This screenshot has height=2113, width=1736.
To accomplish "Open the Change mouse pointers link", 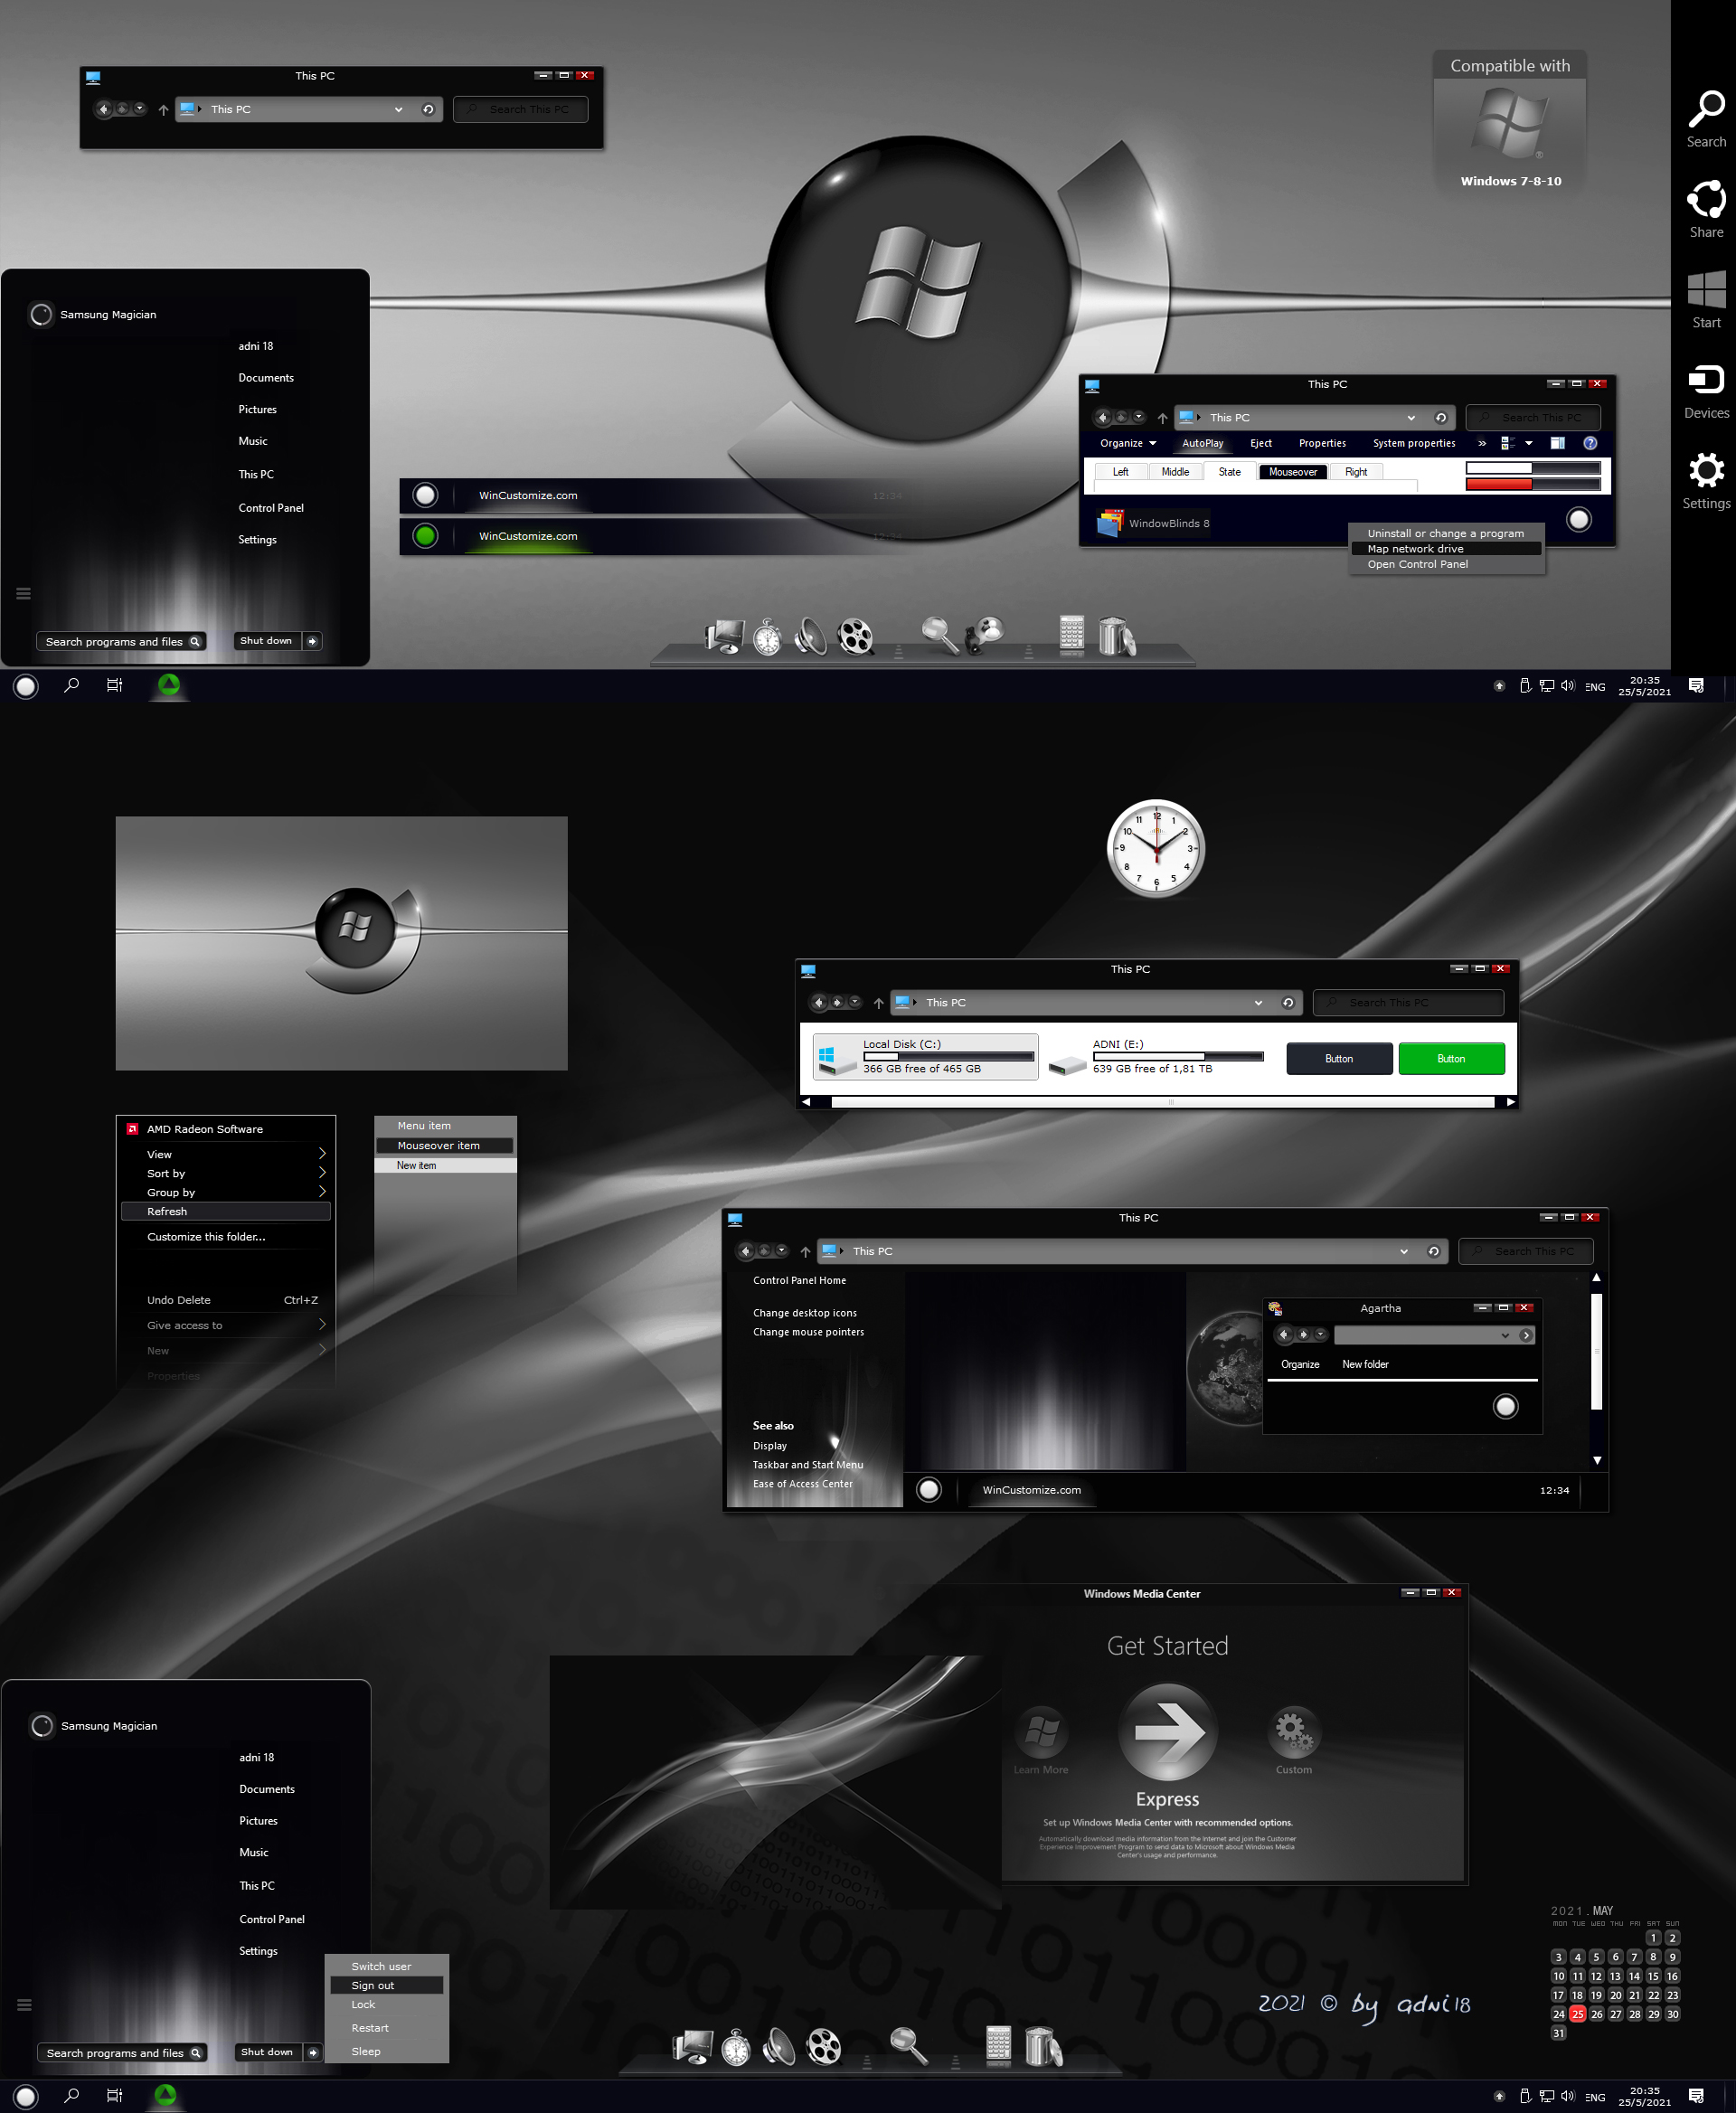I will (808, 1331).
